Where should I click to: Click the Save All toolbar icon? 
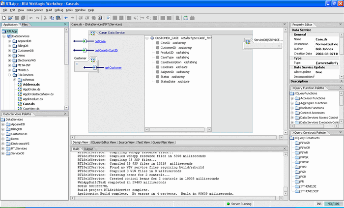(23, 18)
